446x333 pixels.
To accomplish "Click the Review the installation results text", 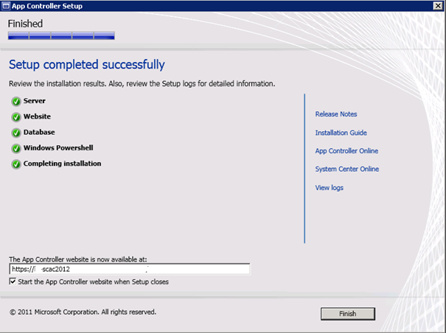I will tap(142, 83).
